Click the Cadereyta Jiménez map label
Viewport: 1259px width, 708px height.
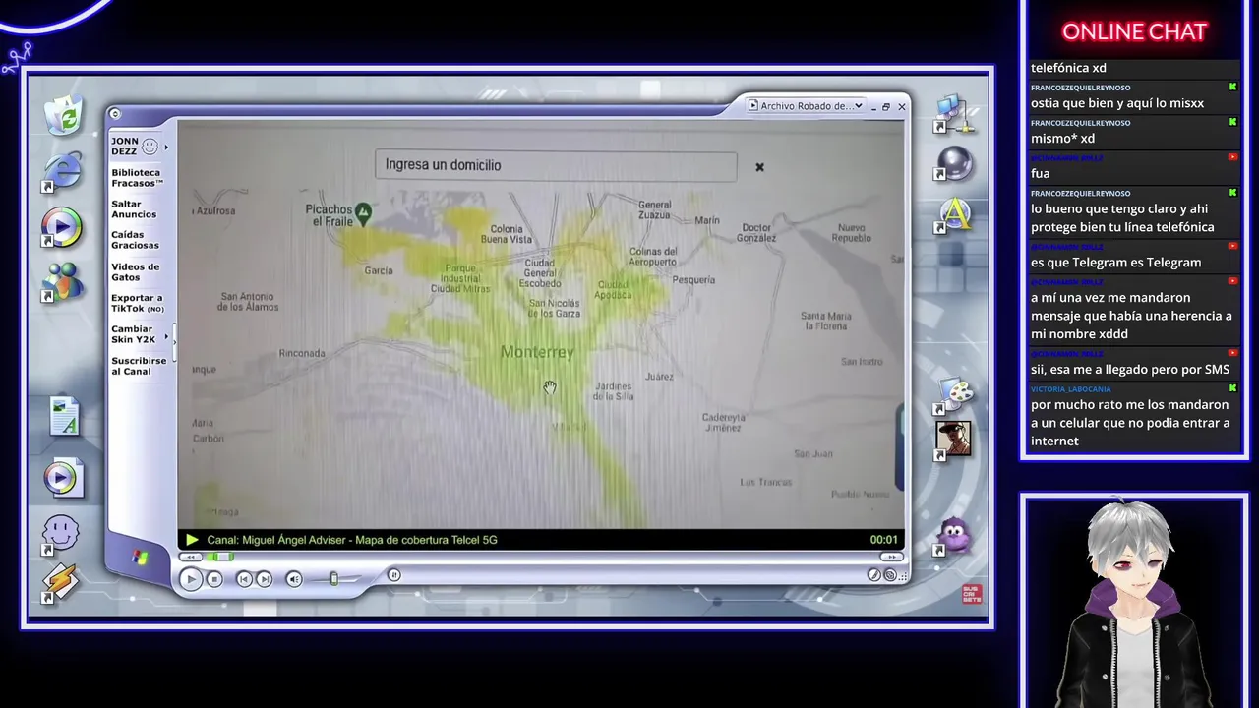[723, 422]
